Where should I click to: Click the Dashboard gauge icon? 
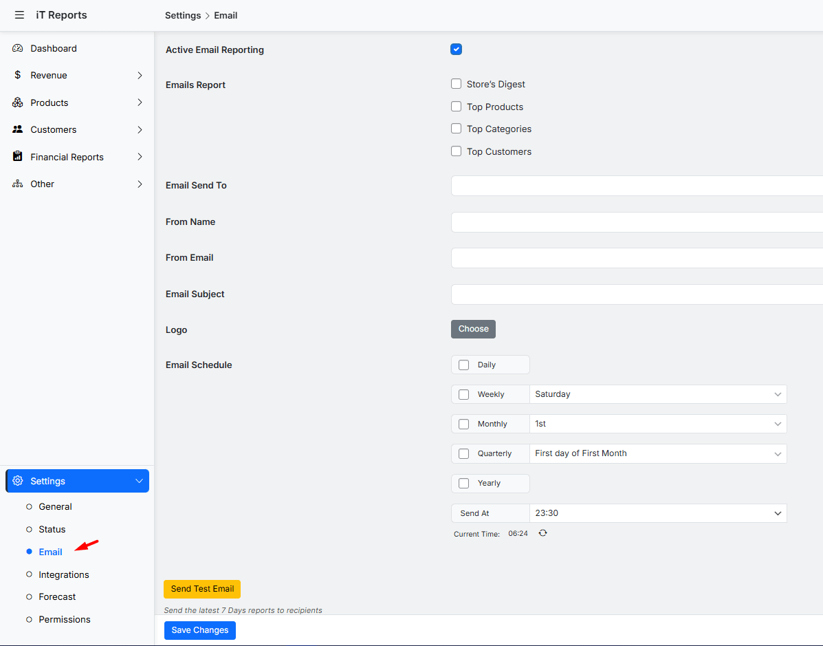tap(18, 48)
